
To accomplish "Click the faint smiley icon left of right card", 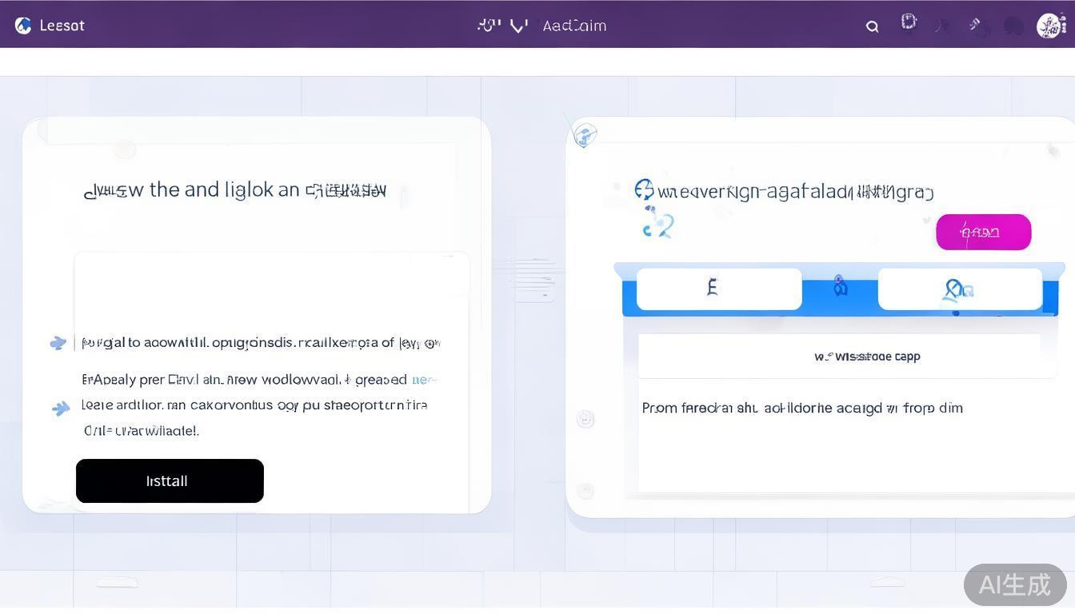I will click(585, 419).
